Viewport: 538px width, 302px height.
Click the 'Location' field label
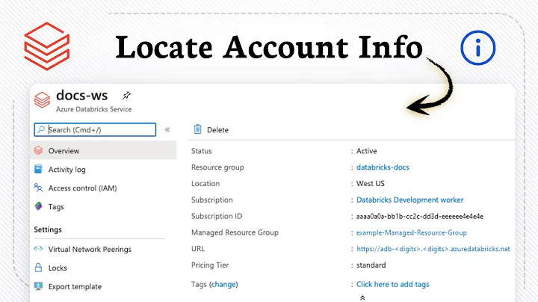tap(205, 184)
